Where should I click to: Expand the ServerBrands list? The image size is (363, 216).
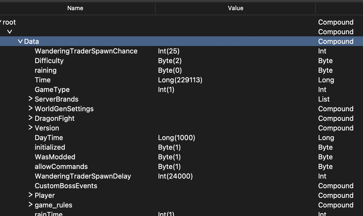pyautogui.click(x=30, y=99)
